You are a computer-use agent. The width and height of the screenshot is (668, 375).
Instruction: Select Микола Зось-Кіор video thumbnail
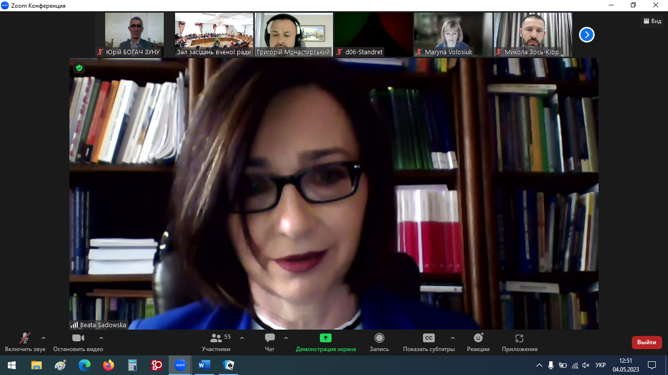click(x=533, y=35)
